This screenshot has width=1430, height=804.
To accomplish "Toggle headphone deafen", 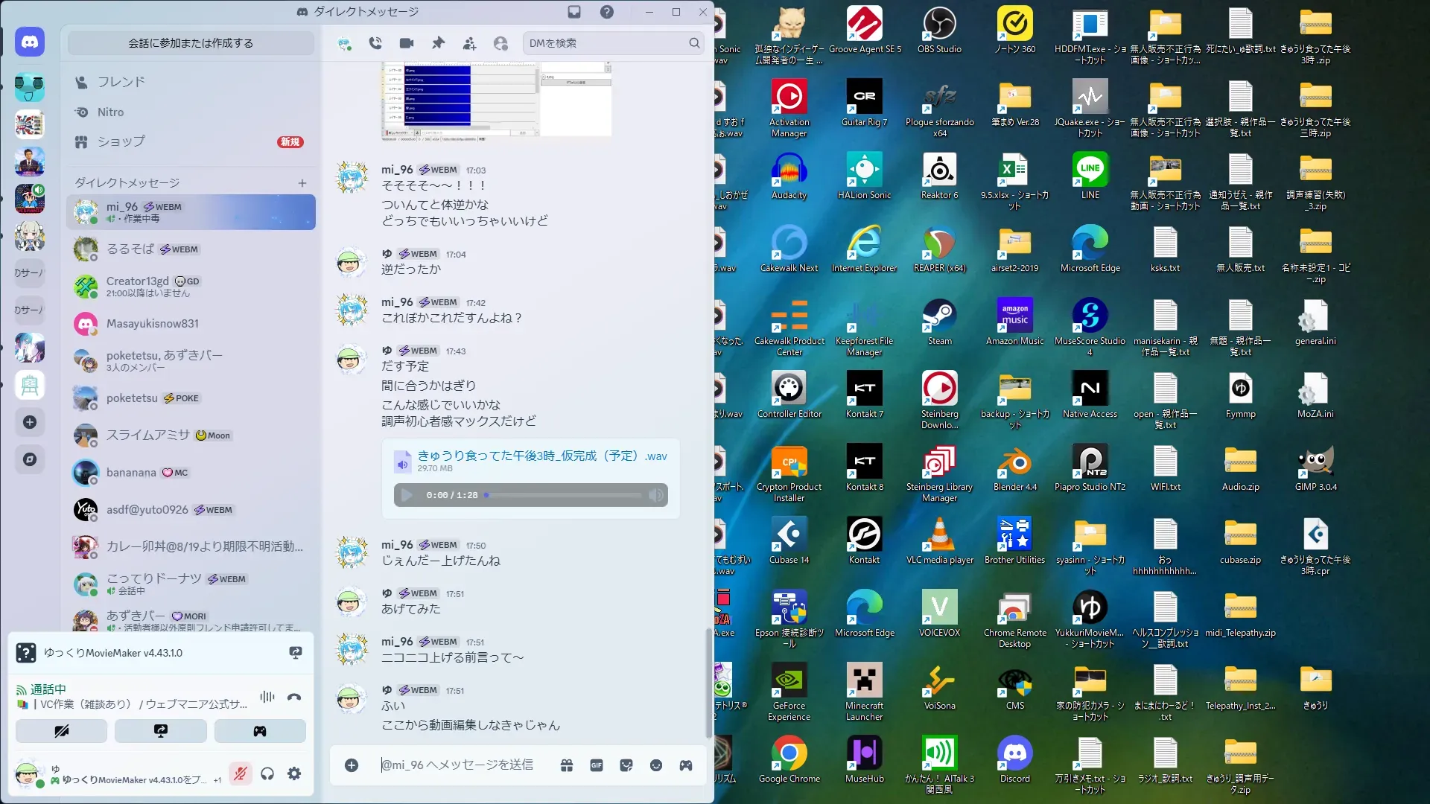I will [x=267, y=773].
